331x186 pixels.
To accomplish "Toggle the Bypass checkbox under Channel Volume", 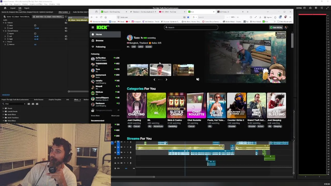I will pyautogui.click(x=35, y=34).
